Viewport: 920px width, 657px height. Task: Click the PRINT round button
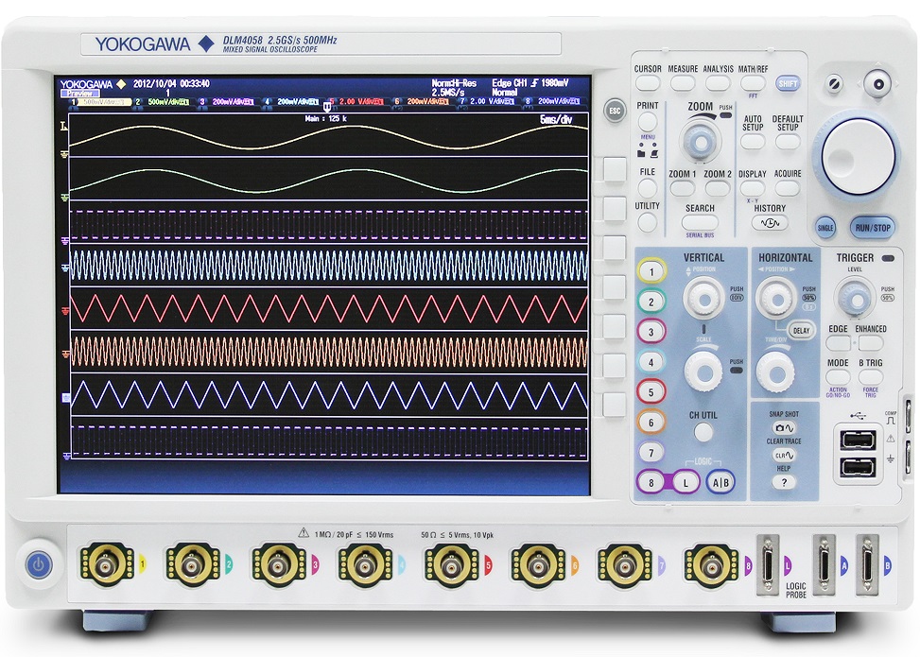pos(647,122)
